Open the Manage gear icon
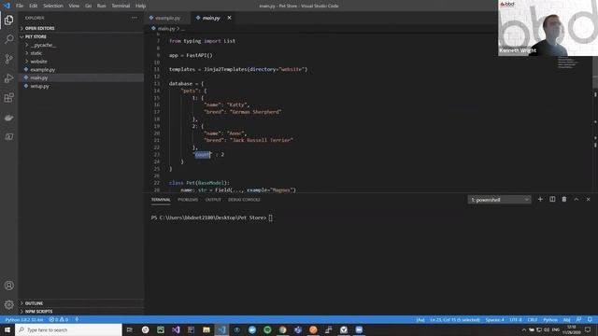 (8, 304)
